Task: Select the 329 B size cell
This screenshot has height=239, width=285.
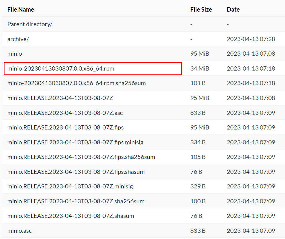Action: point(198,186)
